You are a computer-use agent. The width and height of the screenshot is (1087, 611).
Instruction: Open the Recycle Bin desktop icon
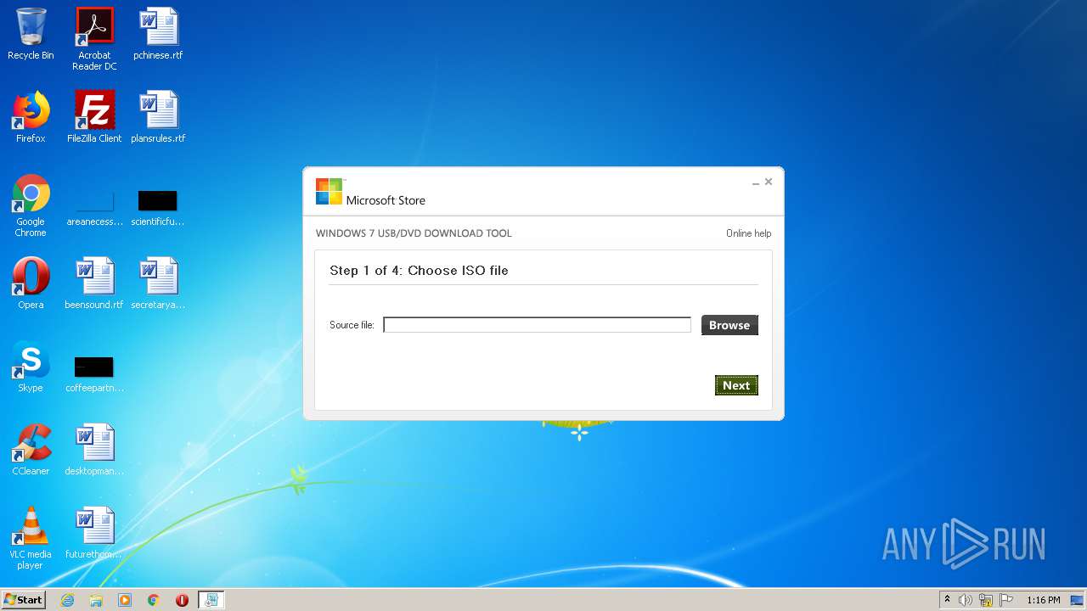click(x=31, y=34)
